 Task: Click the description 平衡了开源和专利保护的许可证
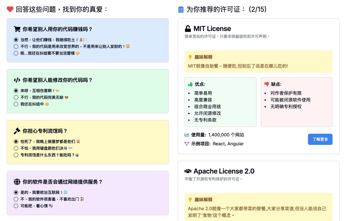214,179
